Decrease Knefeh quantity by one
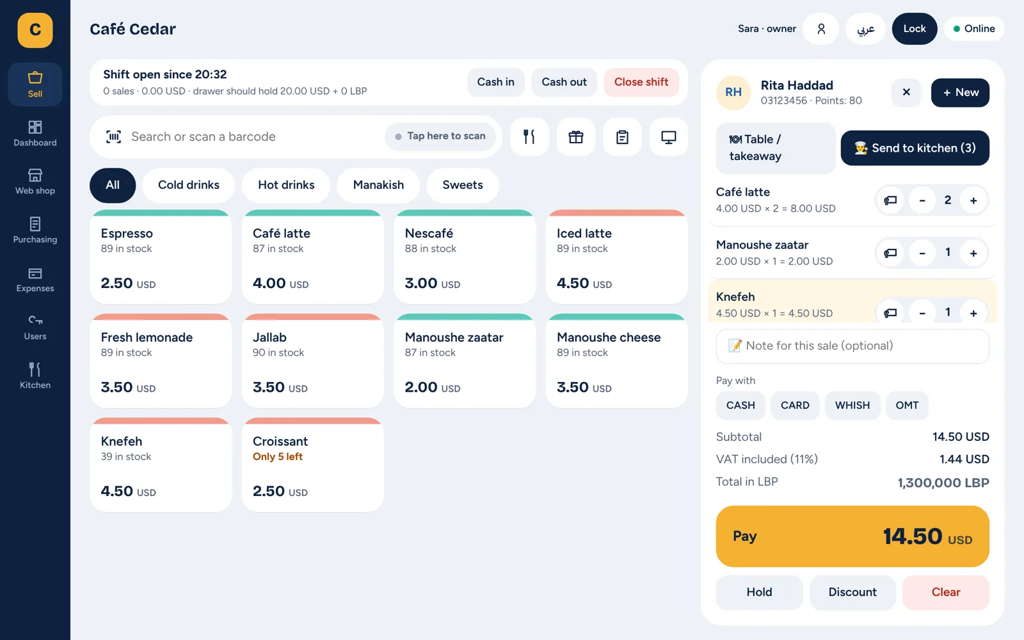Screen dimensions: 1024x640 pyautogui.click(x=922, y=312)
